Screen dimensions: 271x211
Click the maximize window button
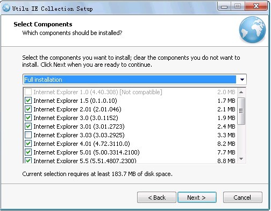[238, 6]
